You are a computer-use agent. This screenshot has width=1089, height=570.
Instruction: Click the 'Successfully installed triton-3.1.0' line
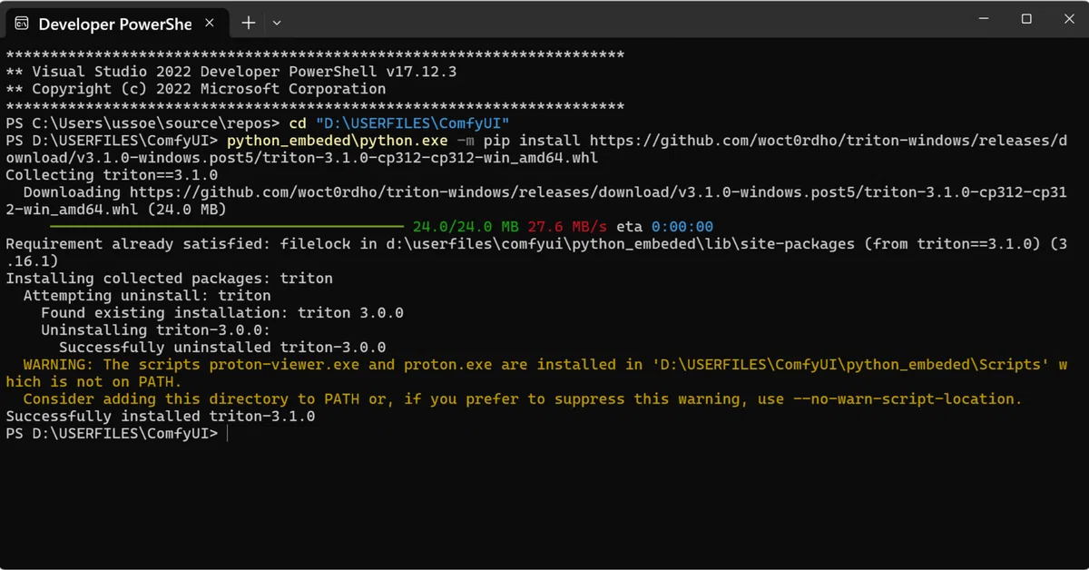tap(161, 417)
